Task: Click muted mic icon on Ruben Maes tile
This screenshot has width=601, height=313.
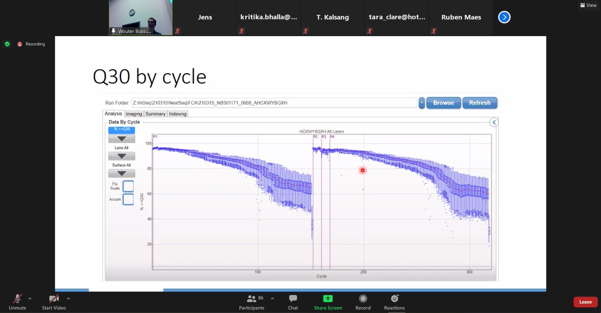Action: tap(434, 31)
